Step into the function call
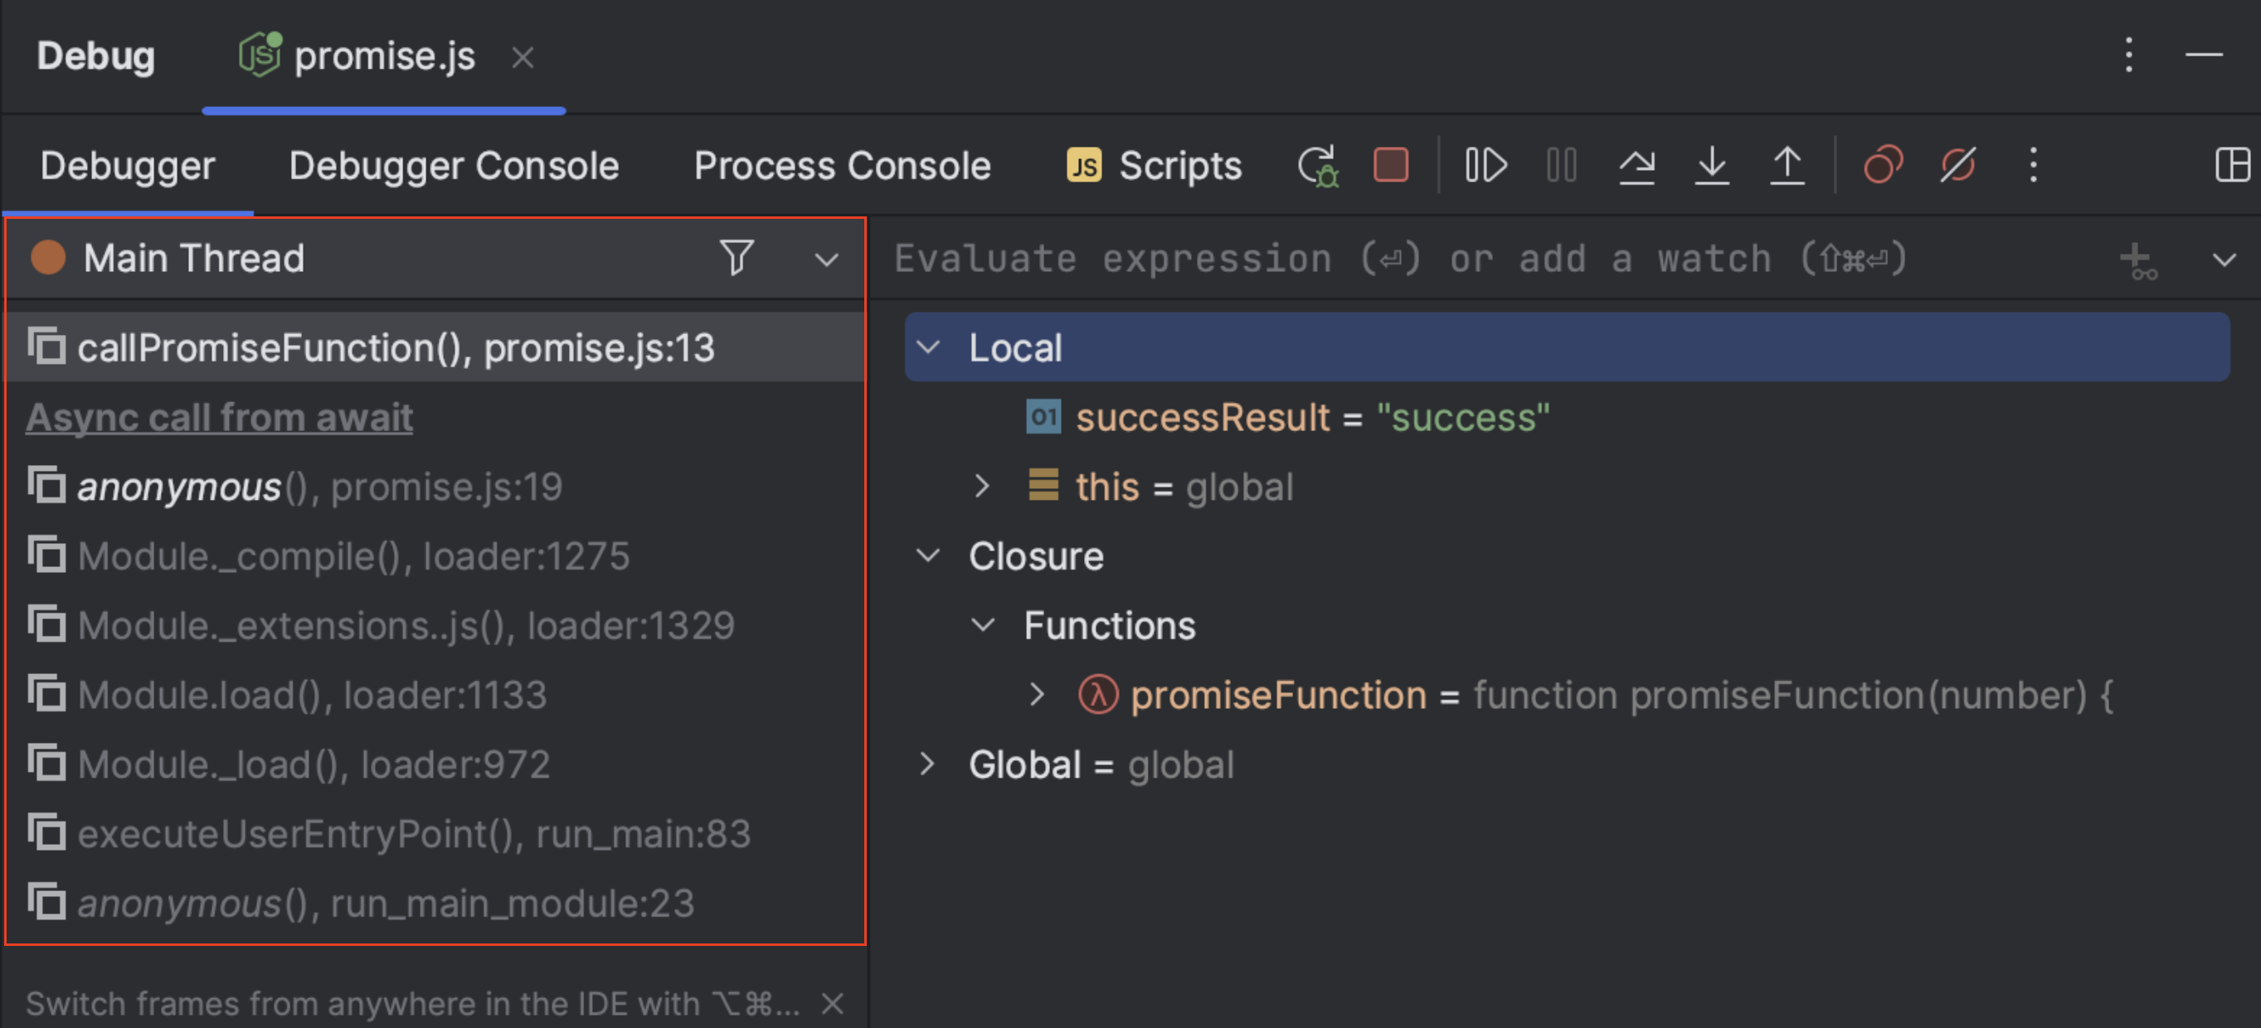Viewport: 2261px width, 1028px height. tap(1712, 165)
